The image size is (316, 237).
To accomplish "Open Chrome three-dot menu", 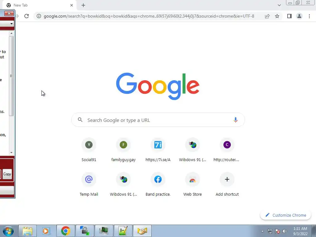I will [309, 16].
